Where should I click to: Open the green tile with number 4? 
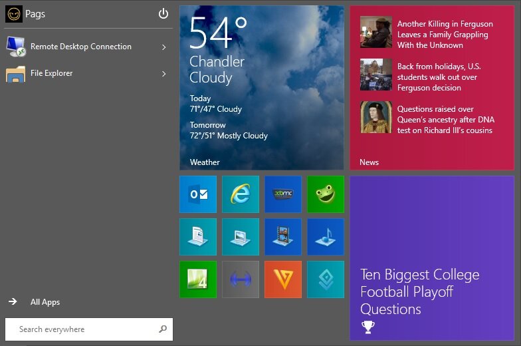198,279
